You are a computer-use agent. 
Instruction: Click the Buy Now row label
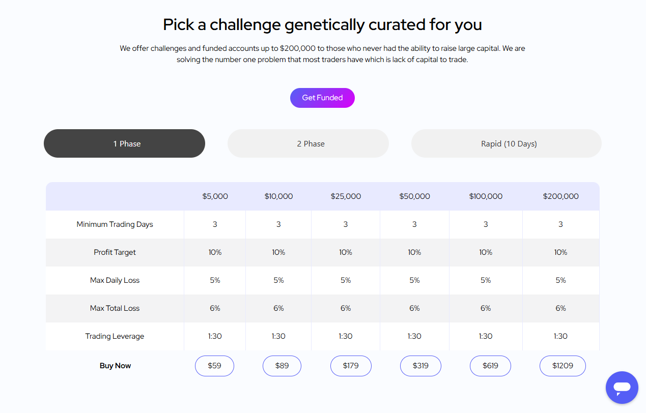click(x=115, y=366)
